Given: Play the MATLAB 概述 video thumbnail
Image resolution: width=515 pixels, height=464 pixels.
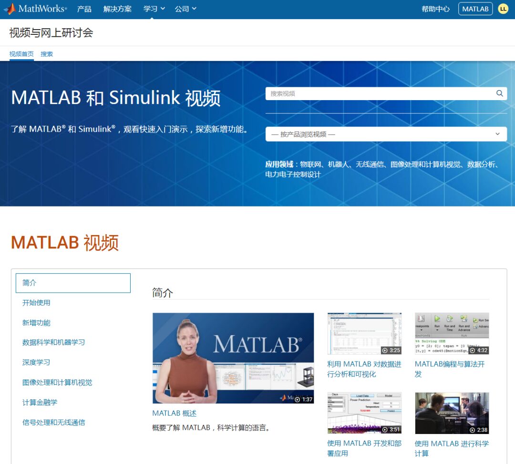Looking at the screenshot, I should (233, 358).
